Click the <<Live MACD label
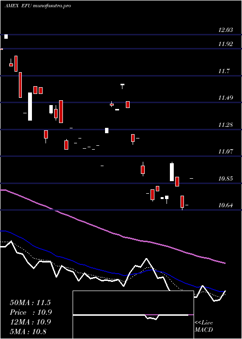 204,326
